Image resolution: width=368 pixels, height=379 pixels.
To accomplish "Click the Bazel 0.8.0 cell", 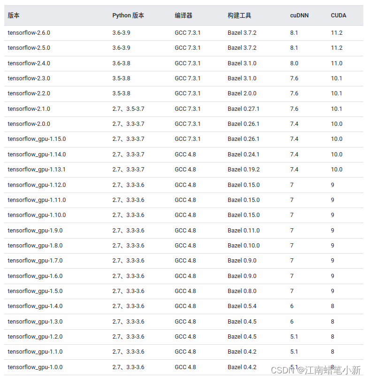I will click(x=242, y=291).
